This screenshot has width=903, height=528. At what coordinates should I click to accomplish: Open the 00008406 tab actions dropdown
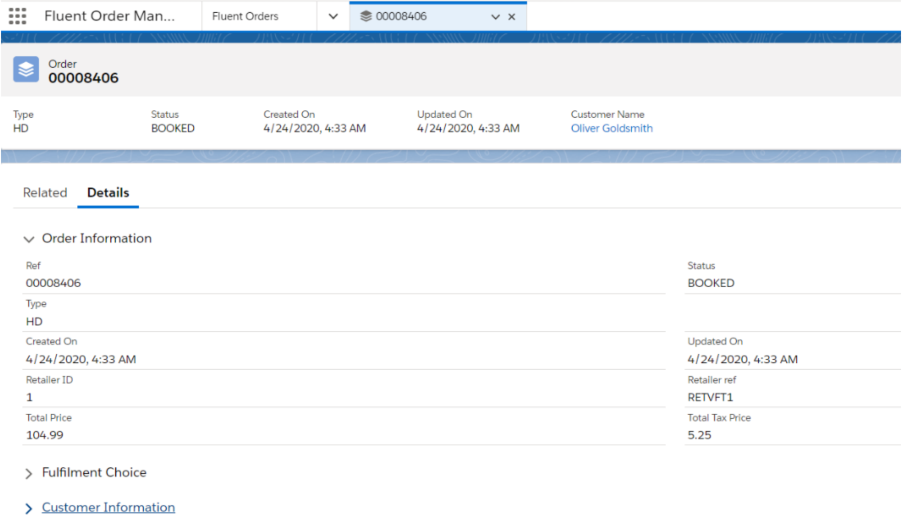(494, 17)
